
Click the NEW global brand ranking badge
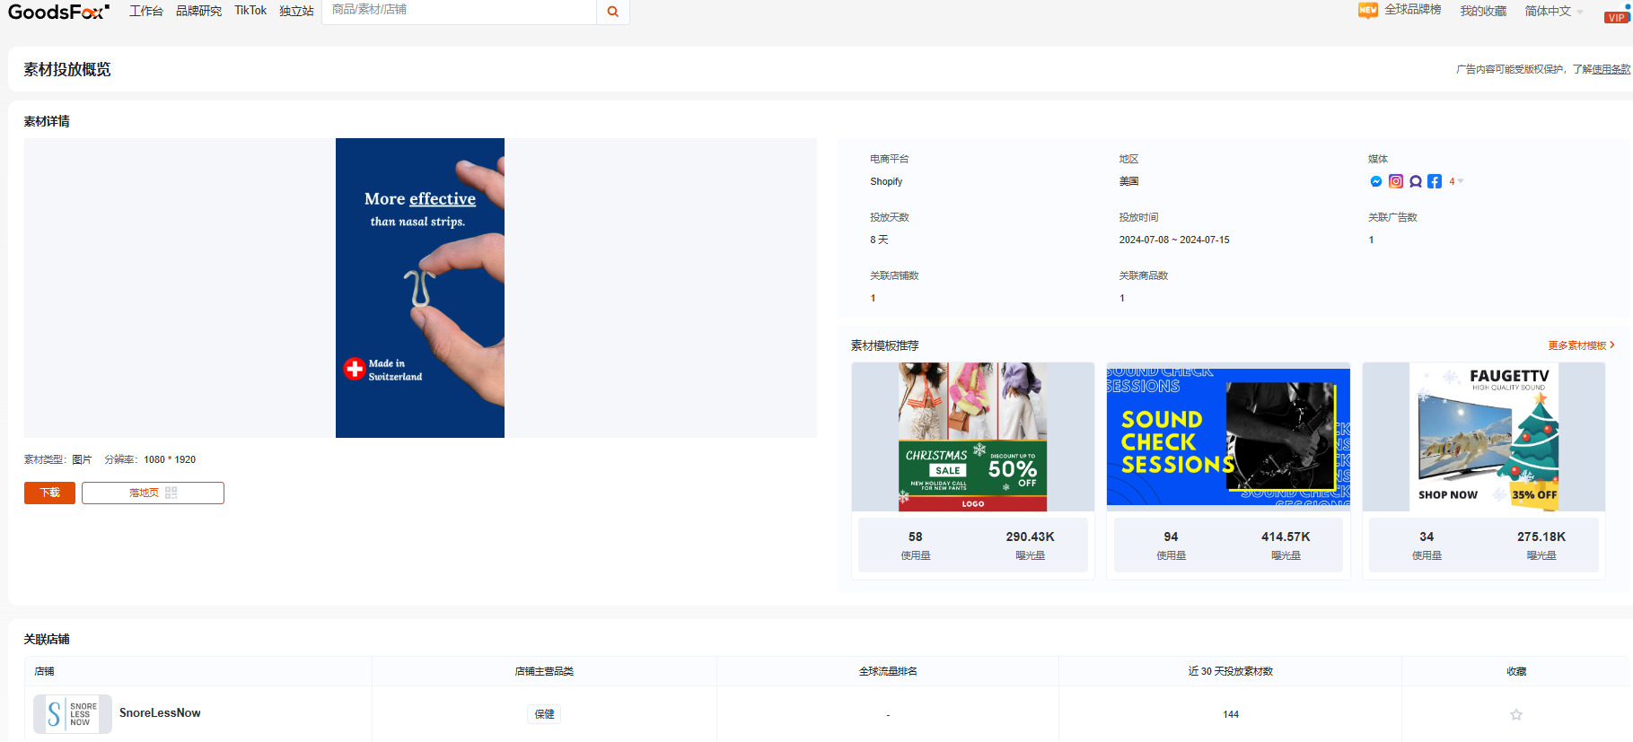pyautogui.click(x=1368, y=10)
